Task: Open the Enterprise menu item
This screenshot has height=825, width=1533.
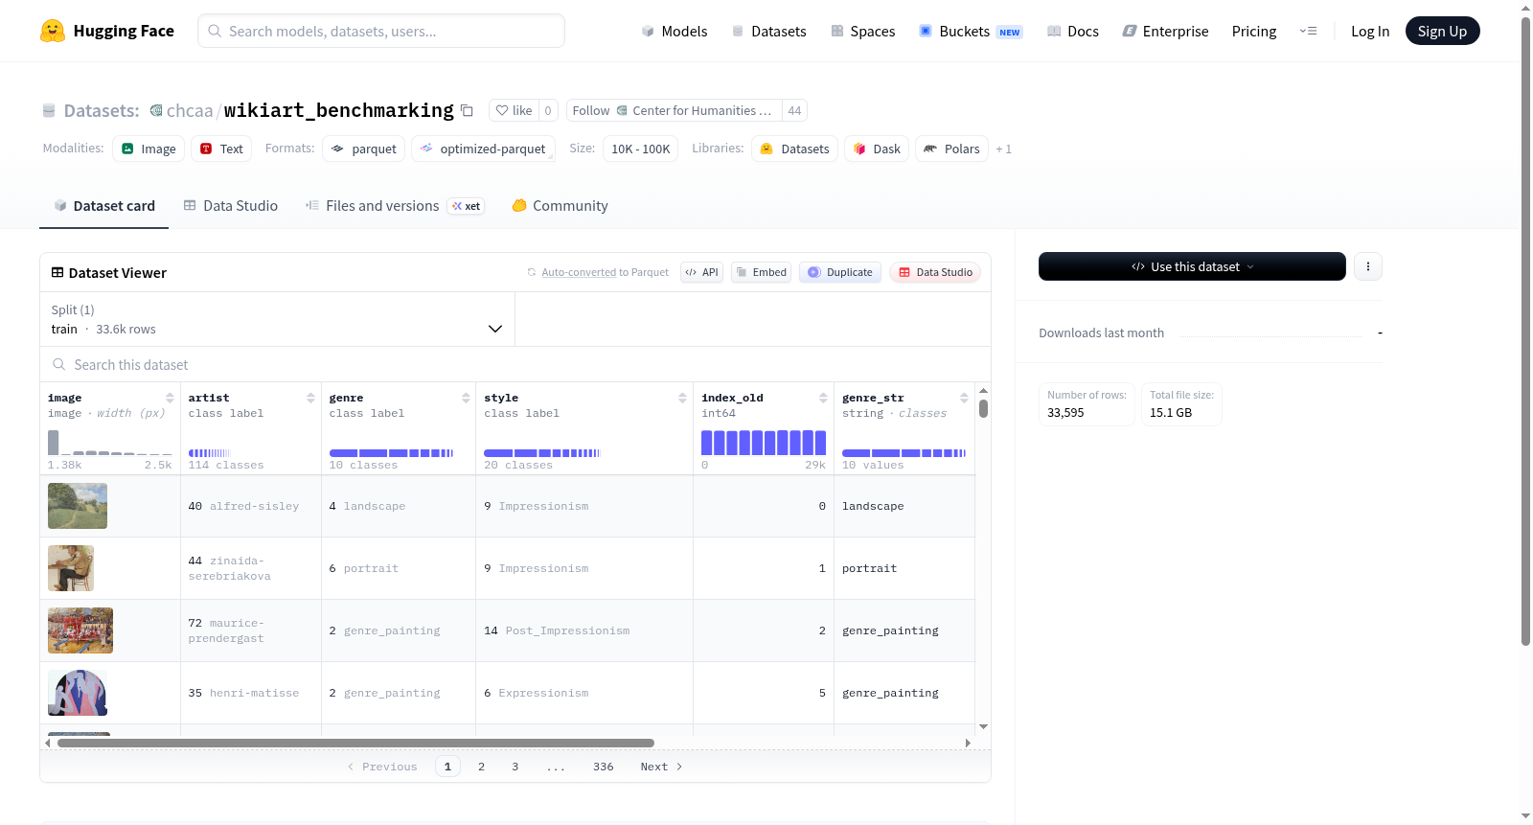Action: (x=1165, y=31)
